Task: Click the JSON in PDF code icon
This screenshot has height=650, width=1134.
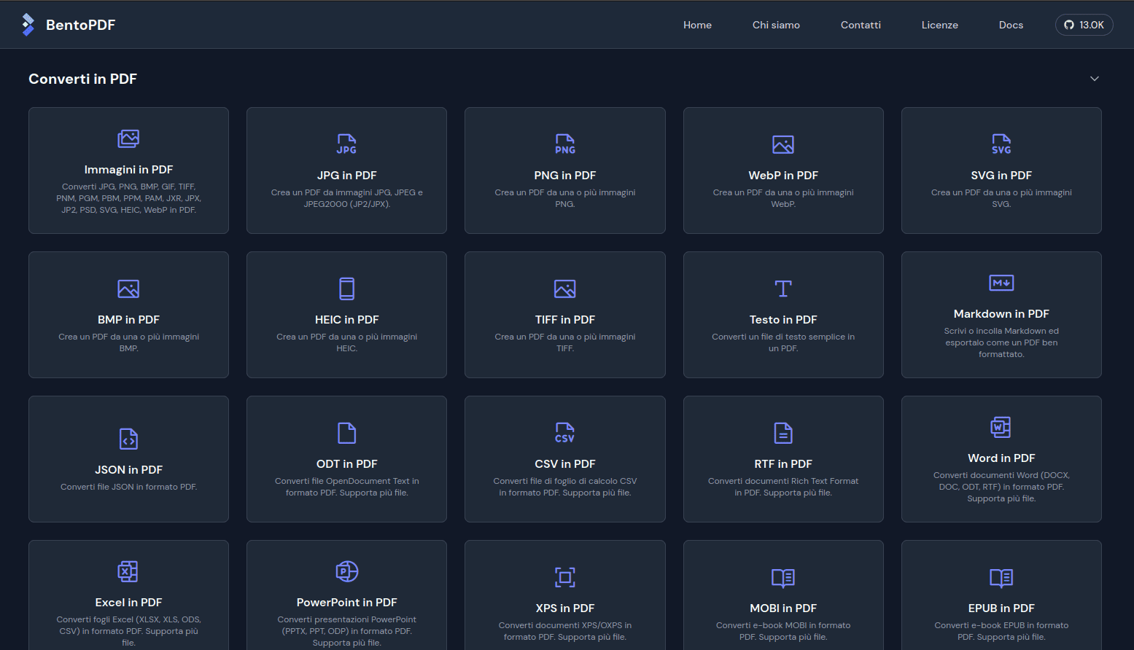Action: click(x=128, y=439)
